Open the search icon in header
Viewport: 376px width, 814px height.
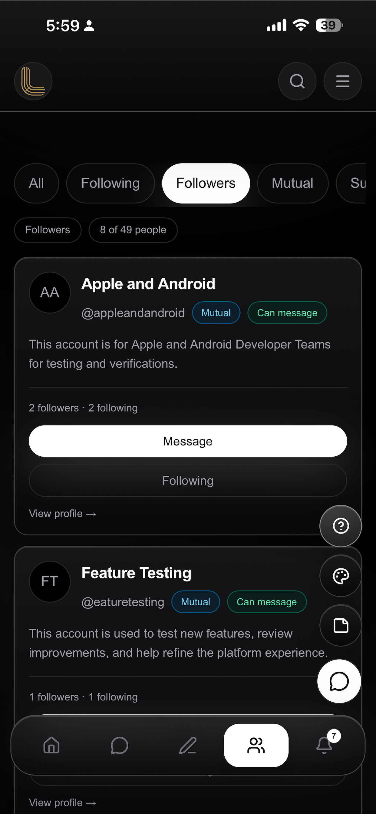point(297,81)
